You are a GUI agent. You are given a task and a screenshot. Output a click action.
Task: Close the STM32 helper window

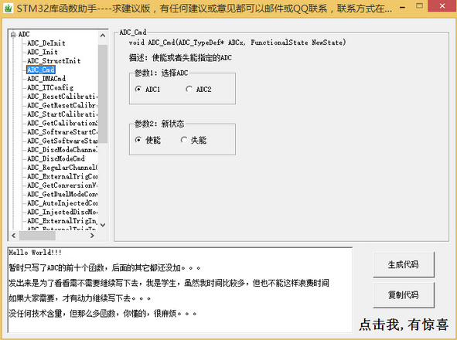[x=442, y=6]
